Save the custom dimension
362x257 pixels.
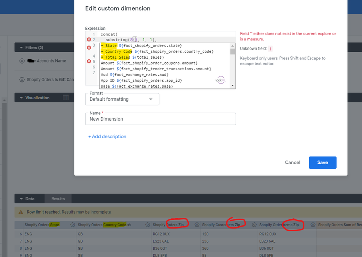[322, 163]
